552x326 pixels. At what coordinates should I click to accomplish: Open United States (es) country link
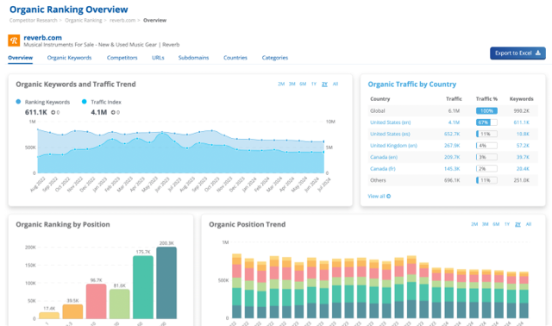point(390,134)
